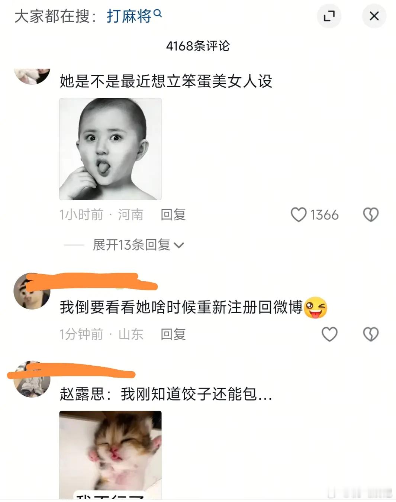396x502 pixels.
Task: Click the chevron arrow beside 展开13条回复
Action: 179,245
